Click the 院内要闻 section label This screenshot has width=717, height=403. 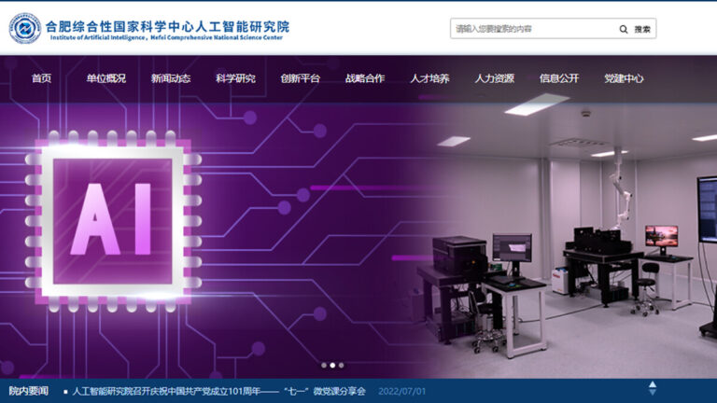click(28, 391)
